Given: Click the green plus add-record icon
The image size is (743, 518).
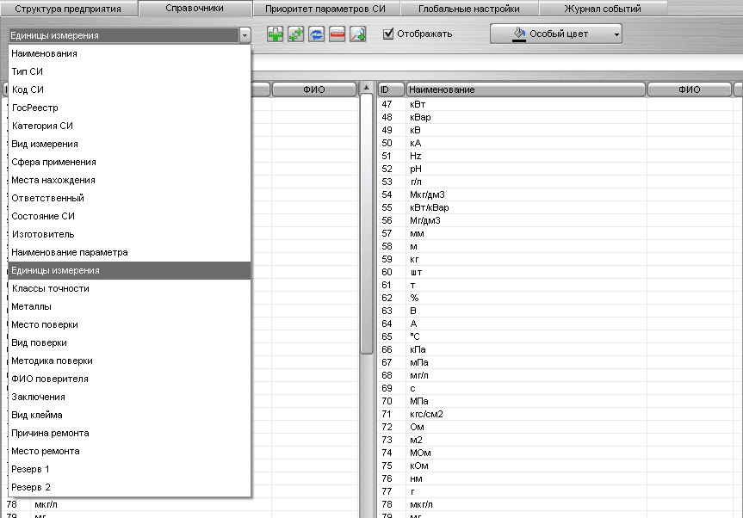Looking at the screenshot, I should click(x=275, y=34).
